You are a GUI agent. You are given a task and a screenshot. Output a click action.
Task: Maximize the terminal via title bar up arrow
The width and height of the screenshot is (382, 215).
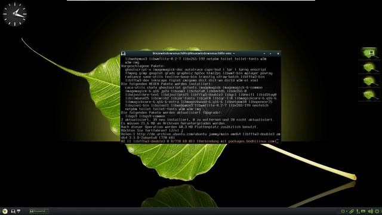(270, 54)
